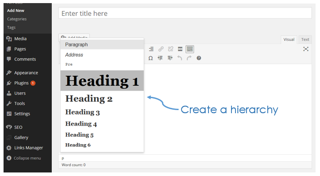Open the Links Manager menu label
This screenshot has width=320, height=176.
point(29,148)
